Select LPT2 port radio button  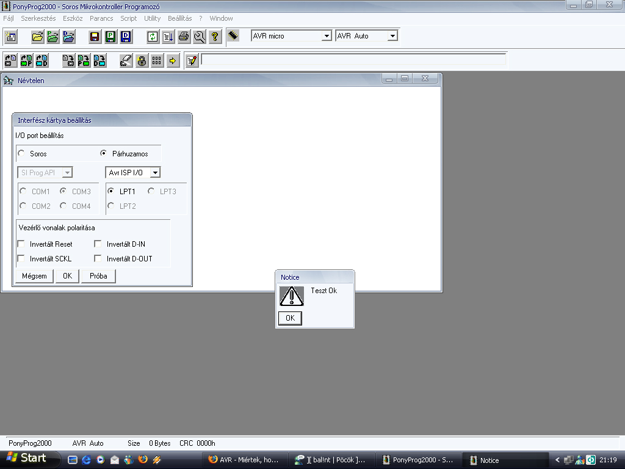point(111,206)
